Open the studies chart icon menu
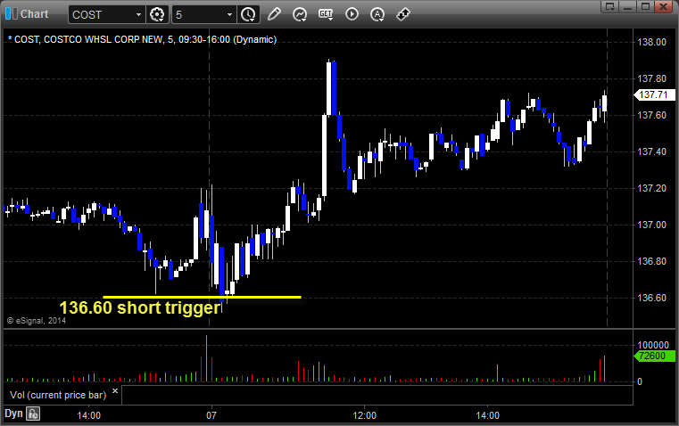This screenshot has width=679, height=426. point(300,14)
